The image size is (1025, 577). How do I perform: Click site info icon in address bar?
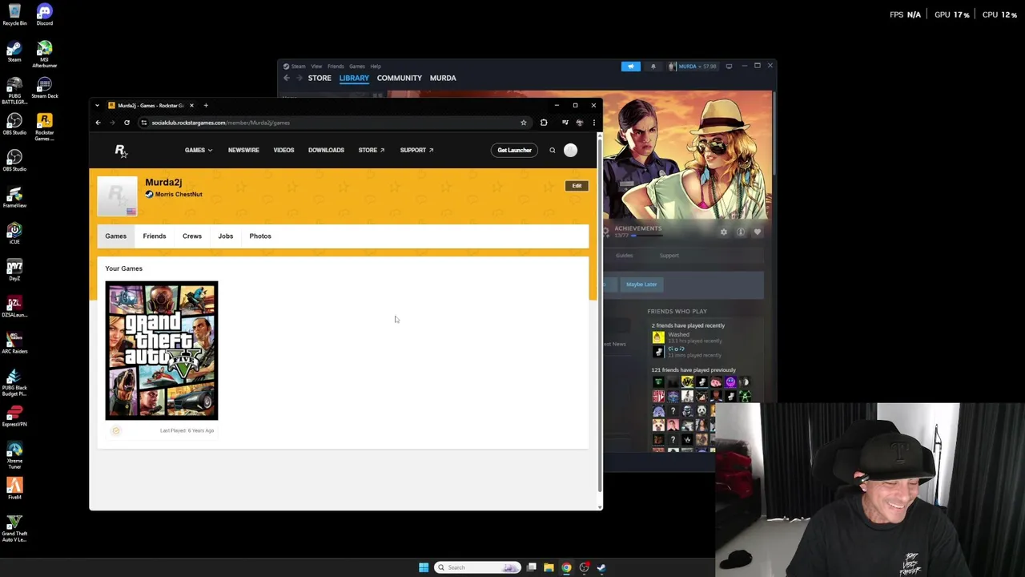[143, 123]
